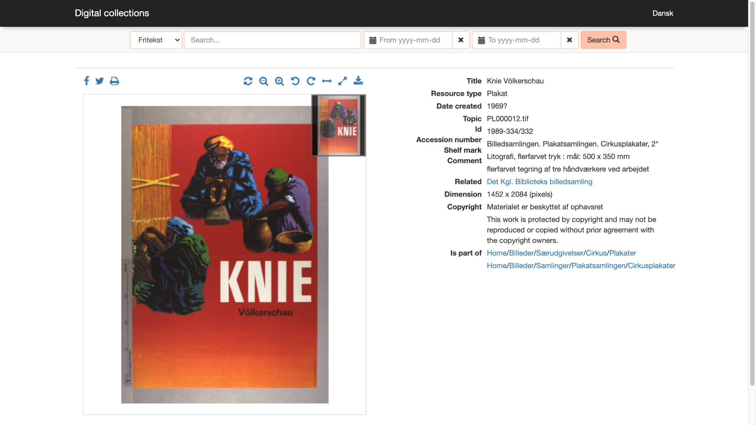Rotate image counterclockwise
This screenshot has width=756, height=425.
(295, 81)
